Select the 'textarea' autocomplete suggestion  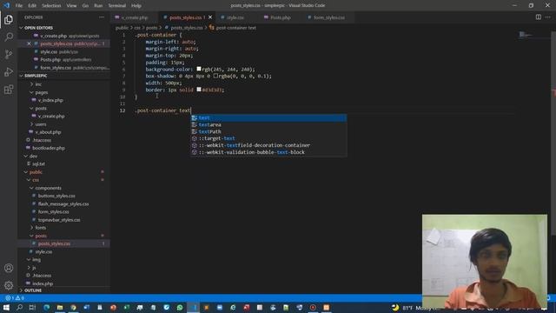pos(268,124)
